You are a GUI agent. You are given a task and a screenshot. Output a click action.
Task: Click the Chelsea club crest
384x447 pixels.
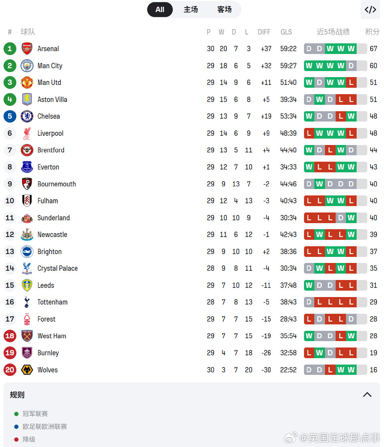(x=27, y=116)
